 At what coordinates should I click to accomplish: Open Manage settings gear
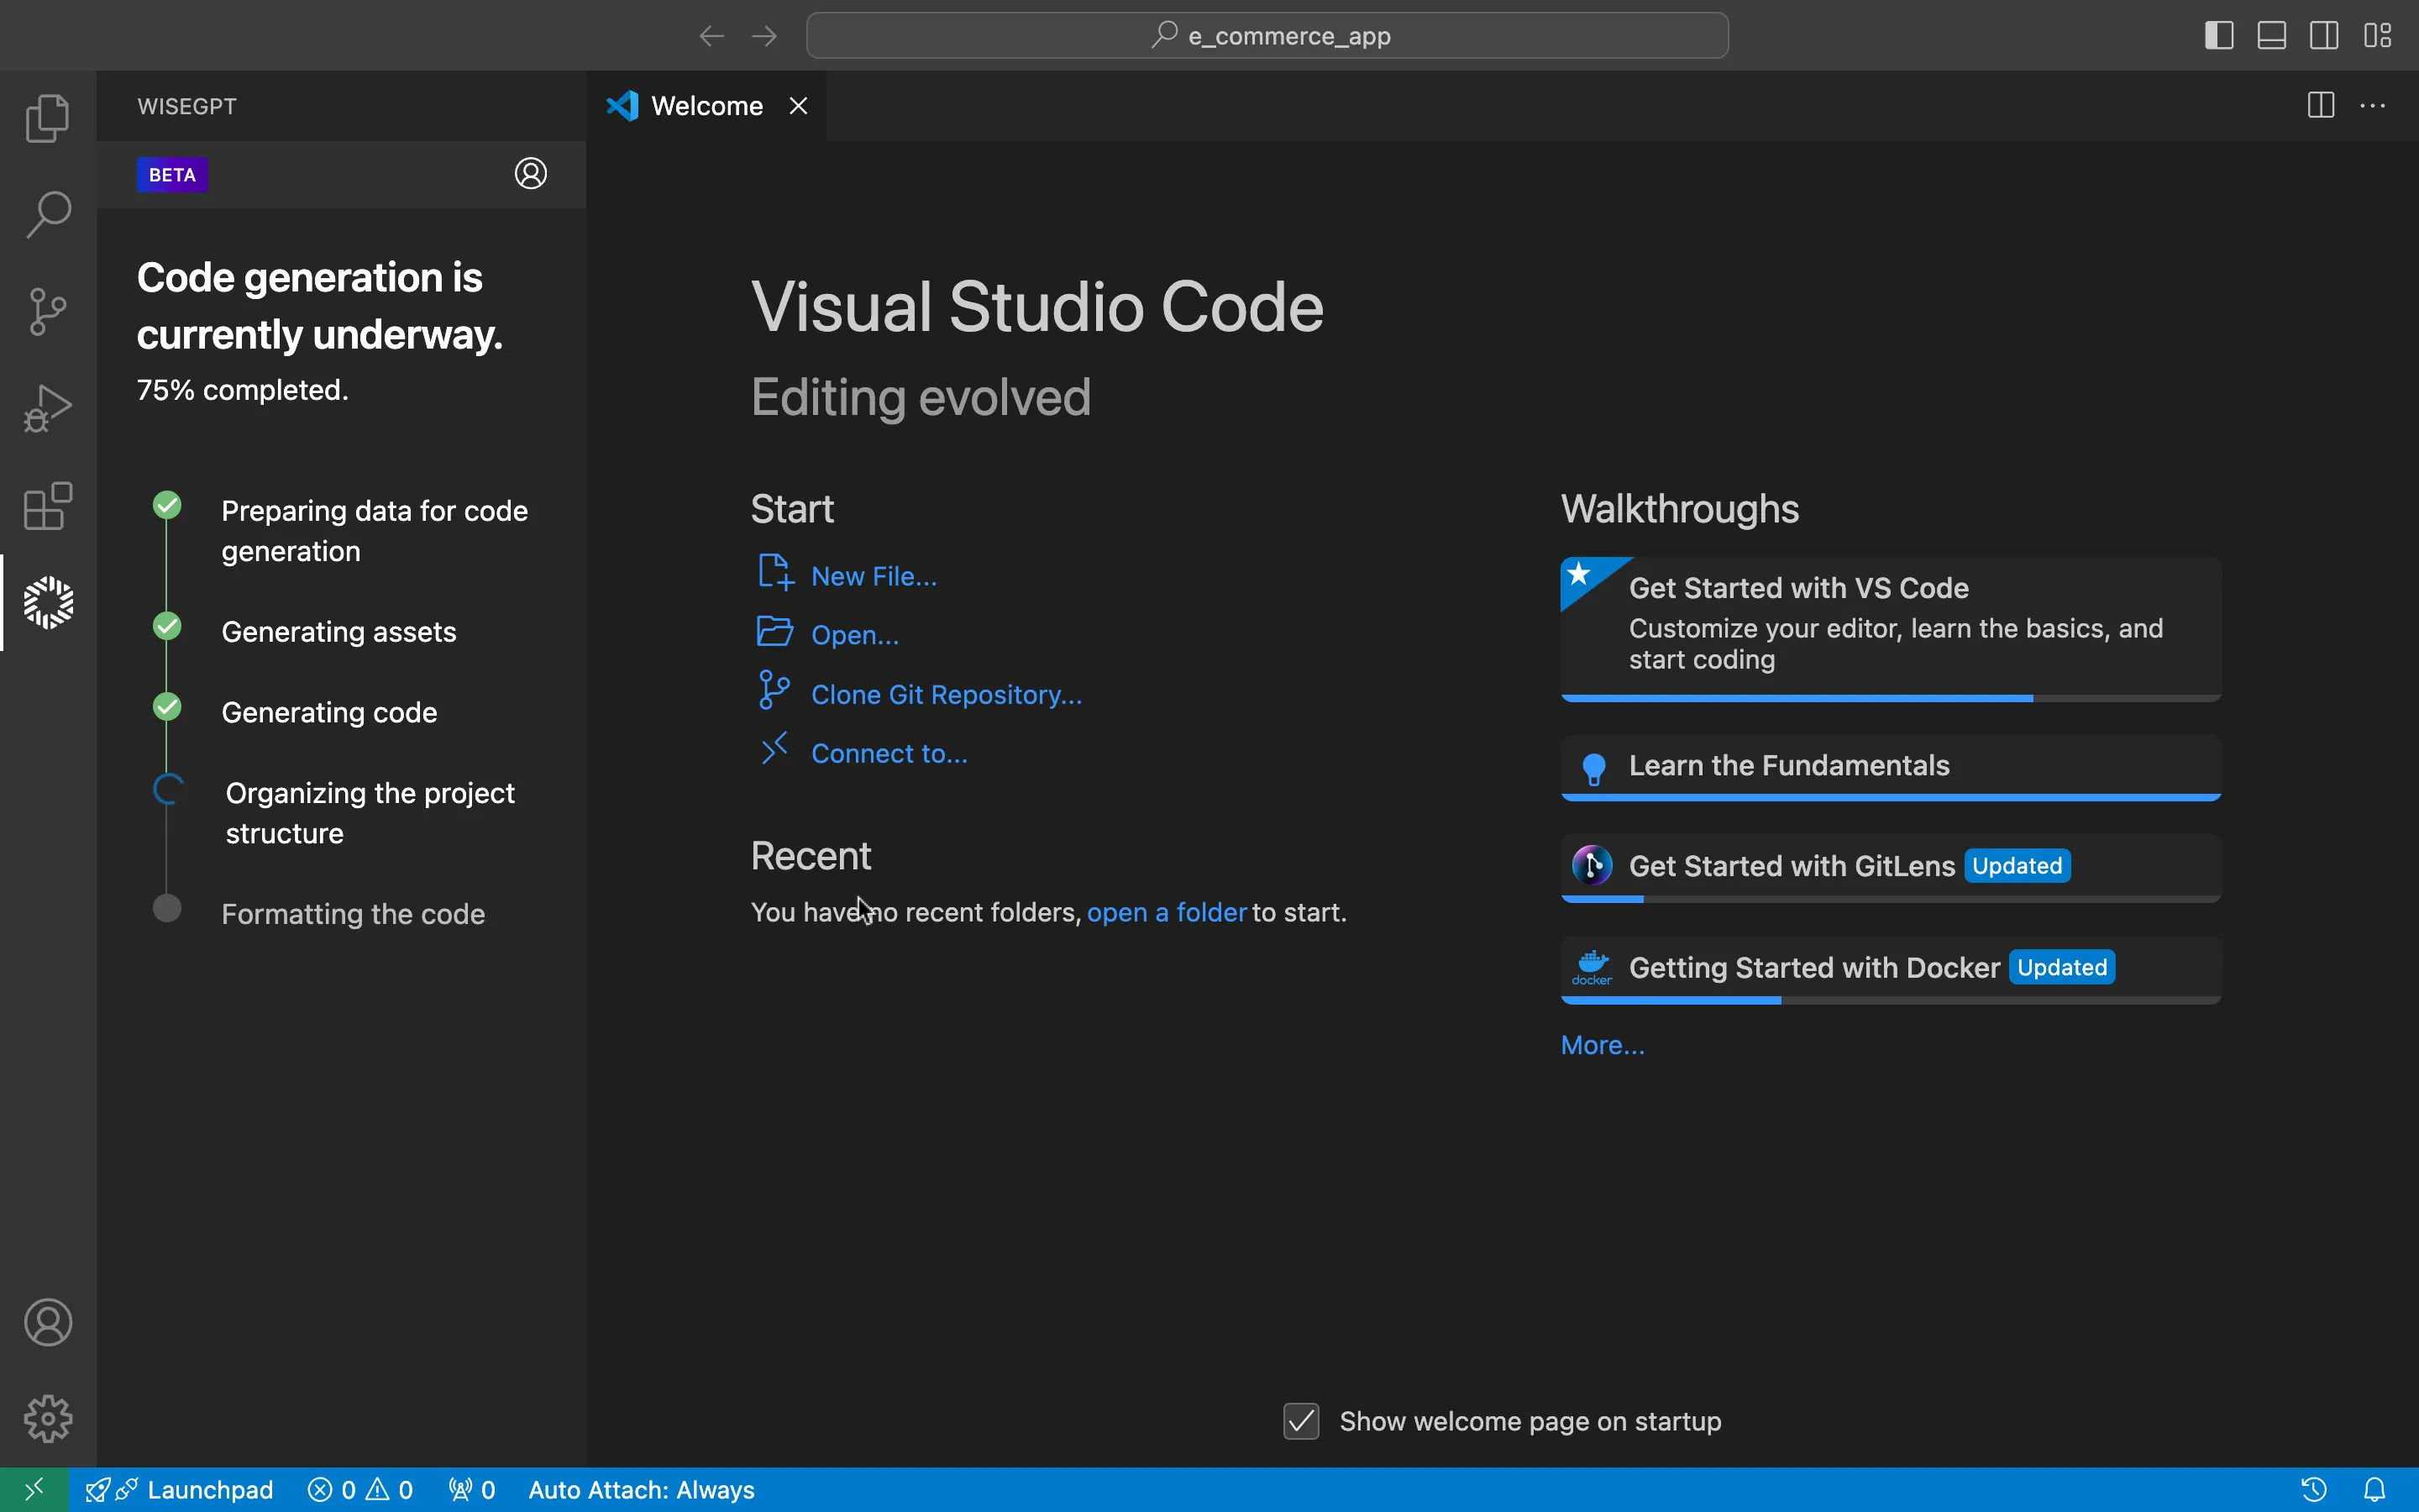tap(48, 1419)
